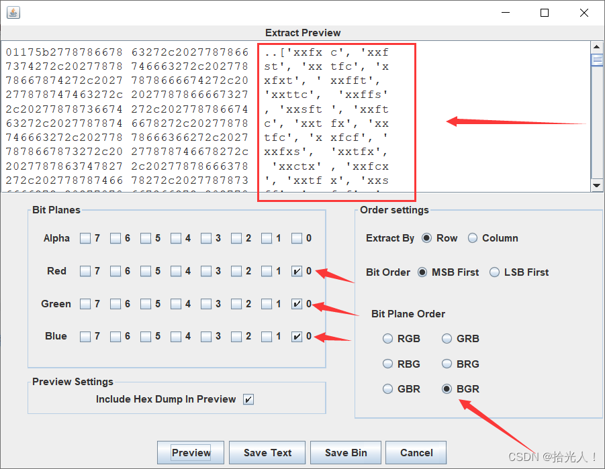Select Blue bit plane 3 checkbox
The height and width of the screenshot is (469, 605).
tap(206, 337)
